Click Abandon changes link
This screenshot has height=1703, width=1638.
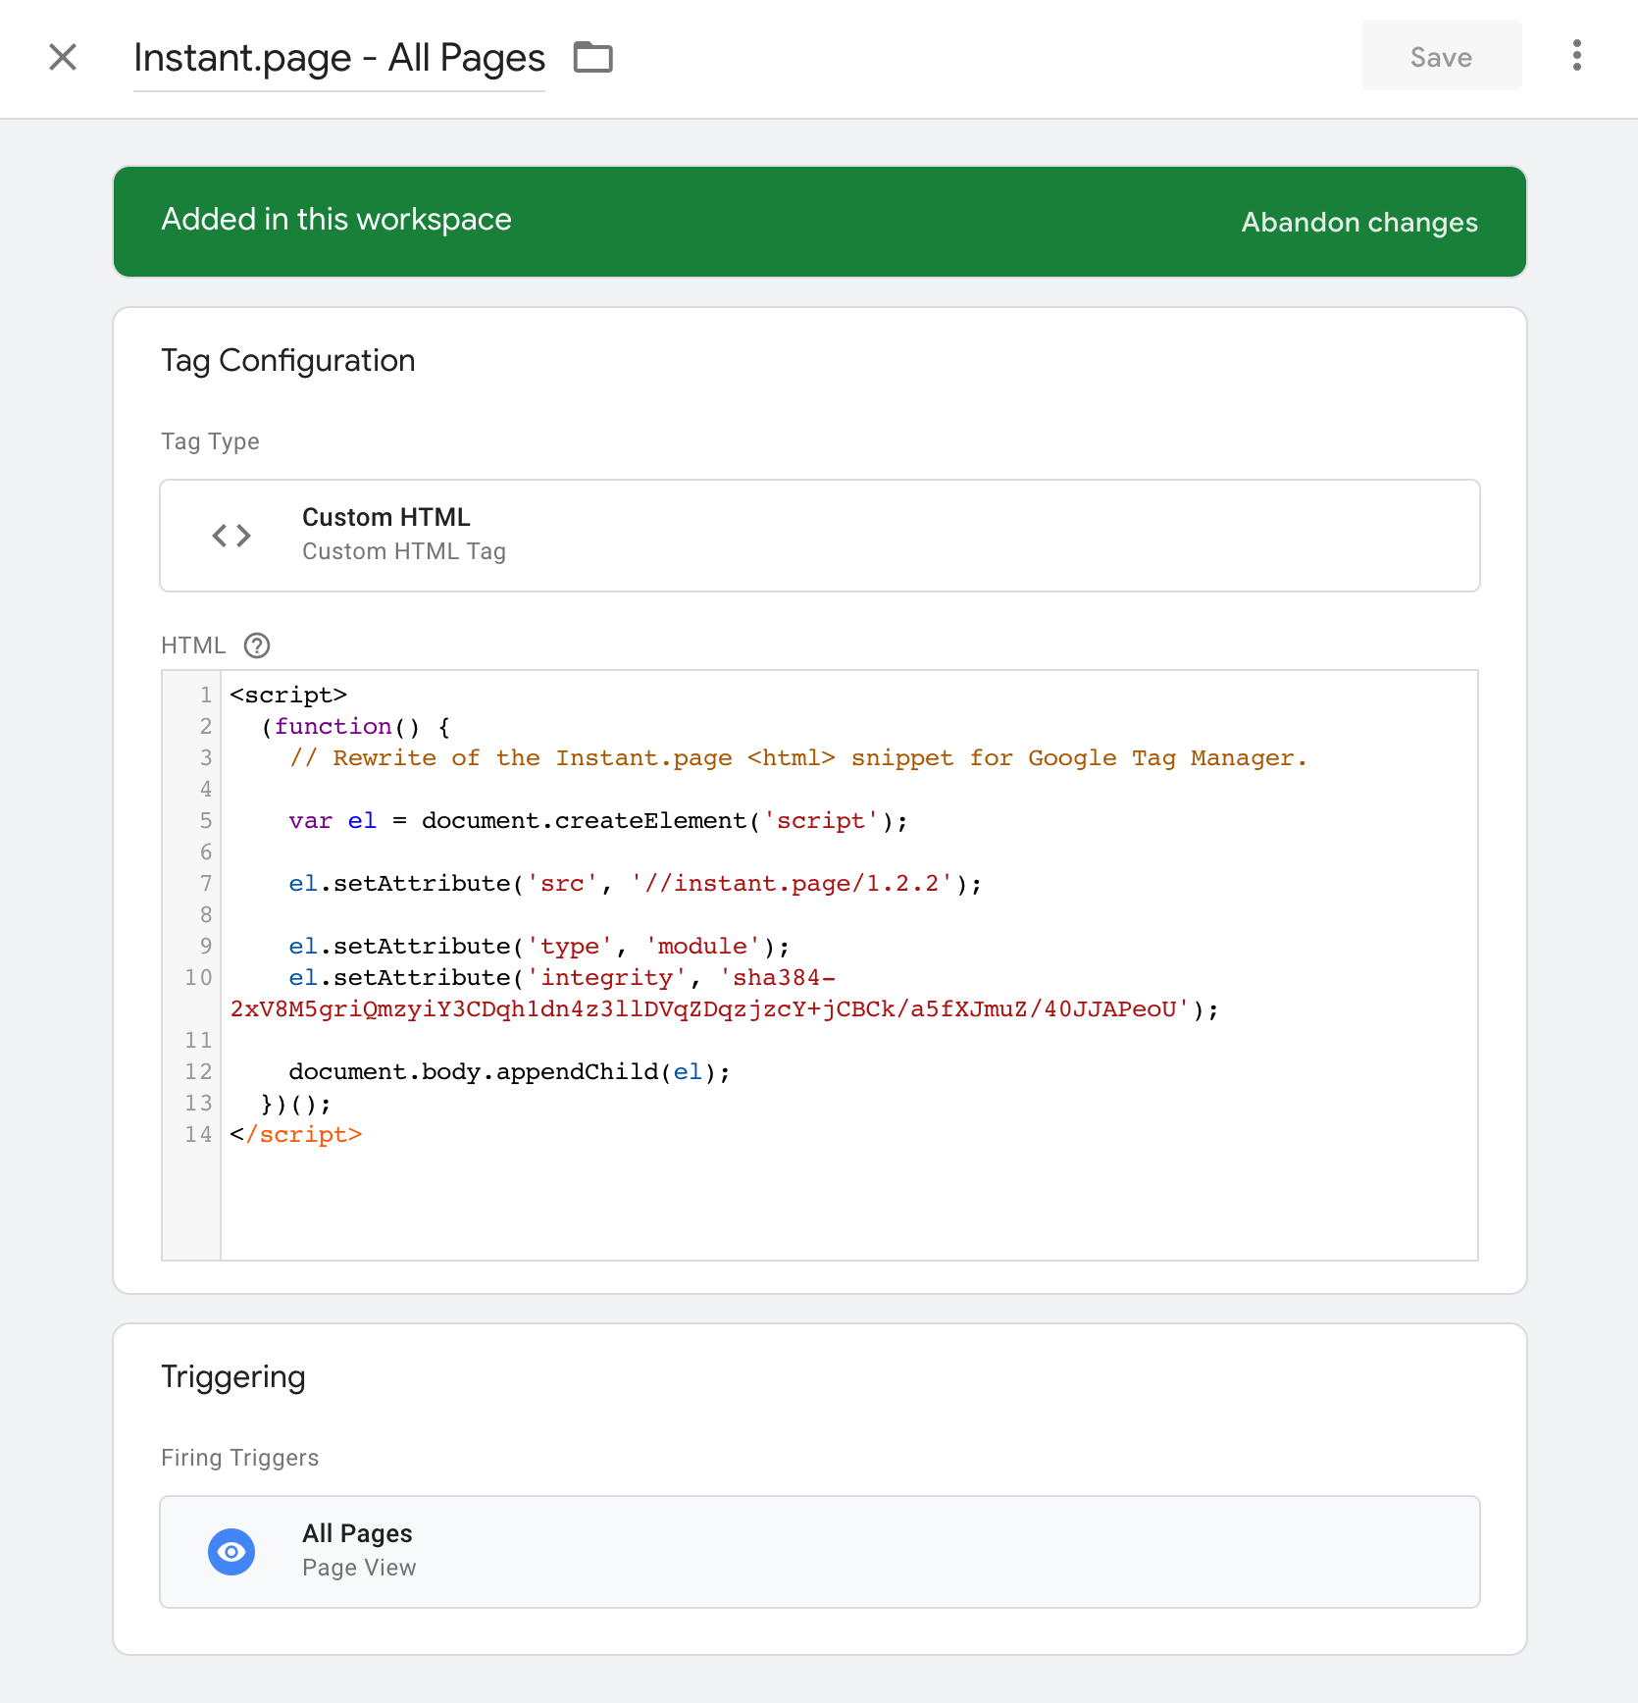[x=1359, y=223]
